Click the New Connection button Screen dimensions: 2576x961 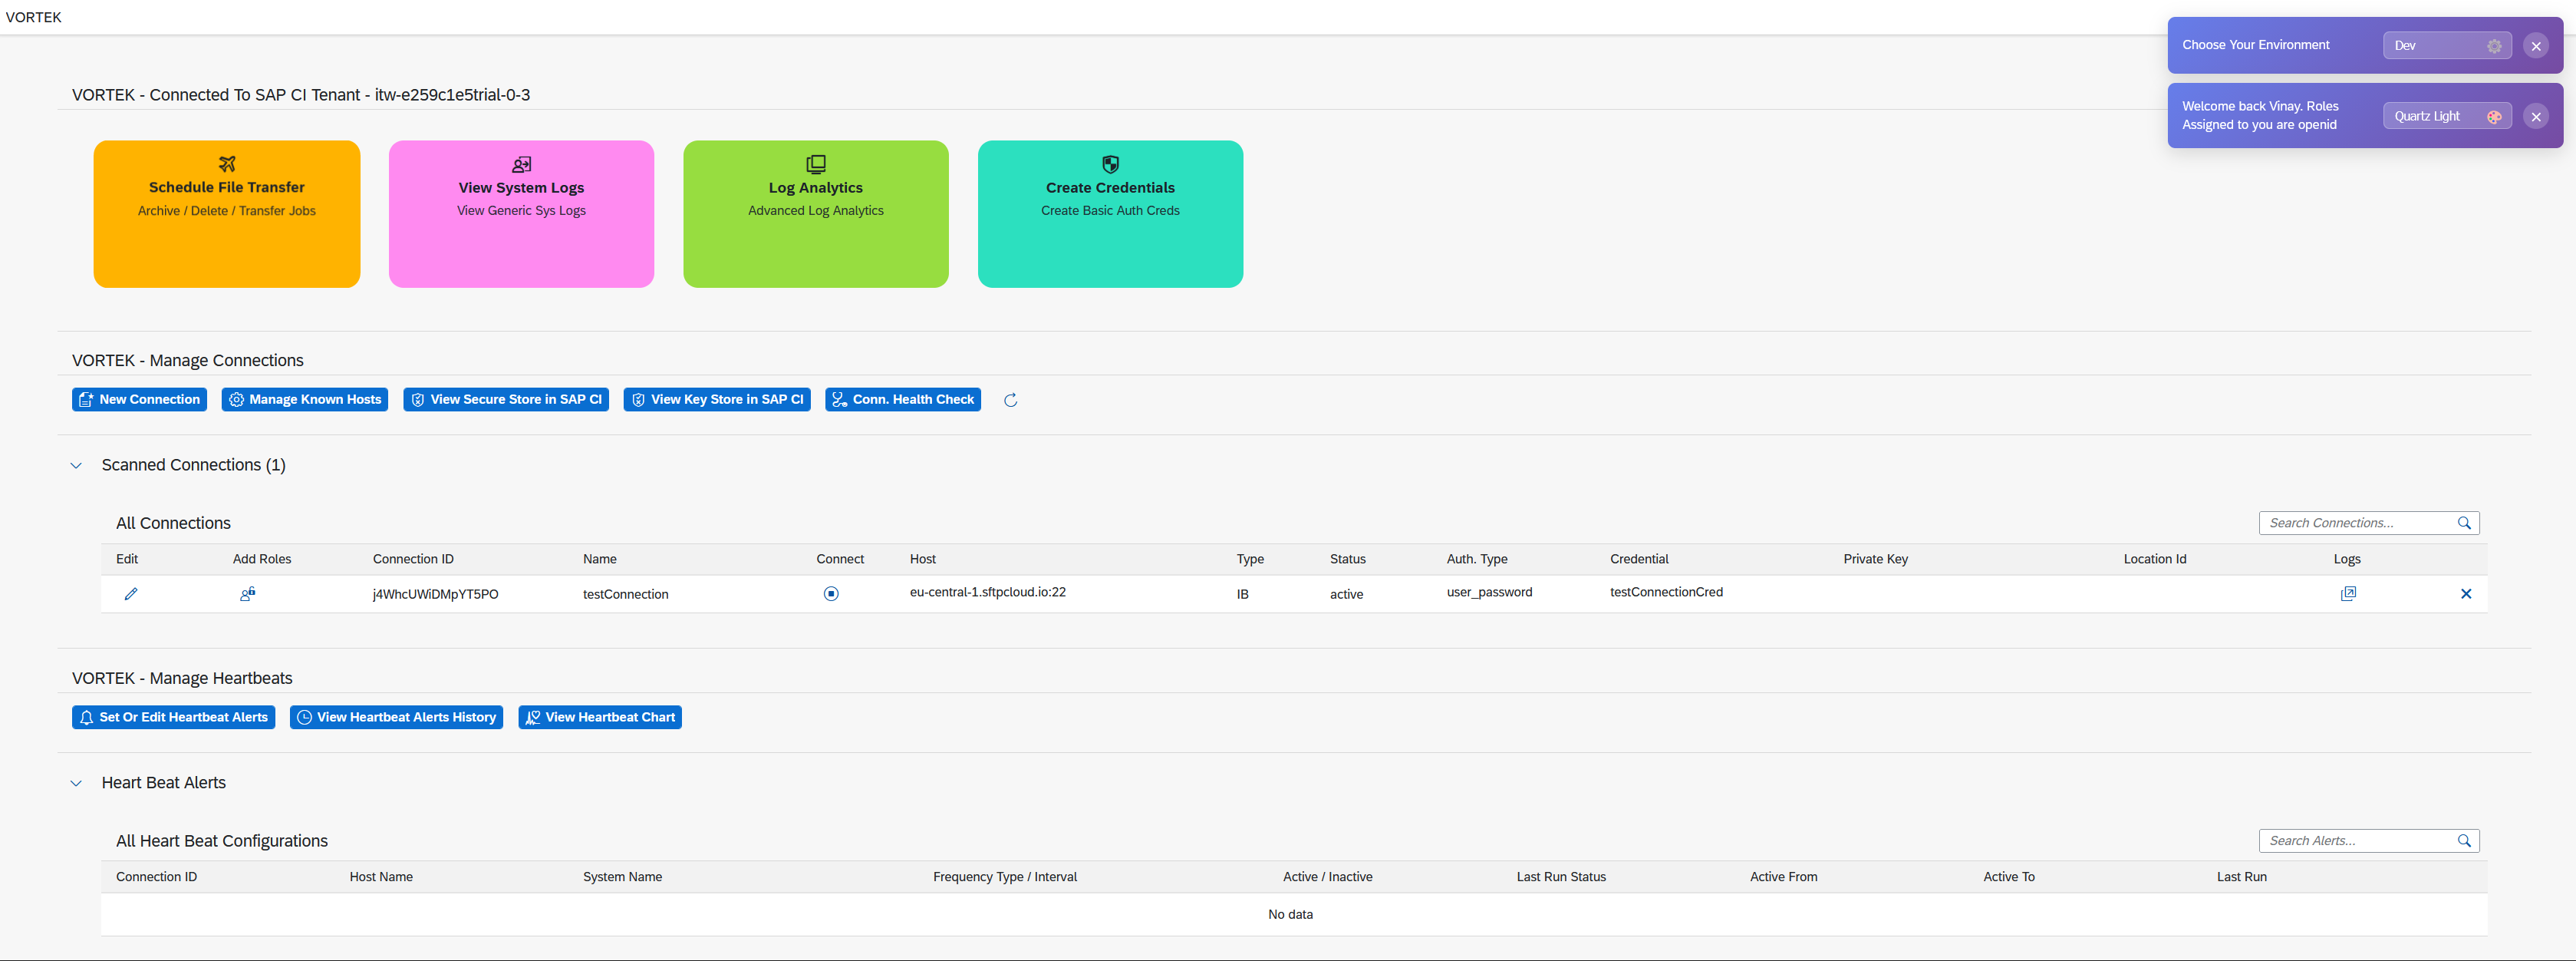(x=139, y=399)
